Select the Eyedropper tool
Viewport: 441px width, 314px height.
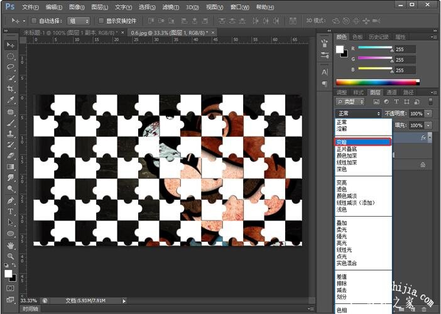11,100
